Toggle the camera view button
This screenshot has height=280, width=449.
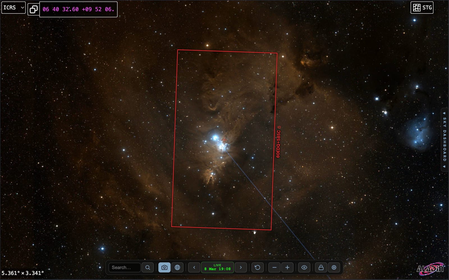[164, 267]
